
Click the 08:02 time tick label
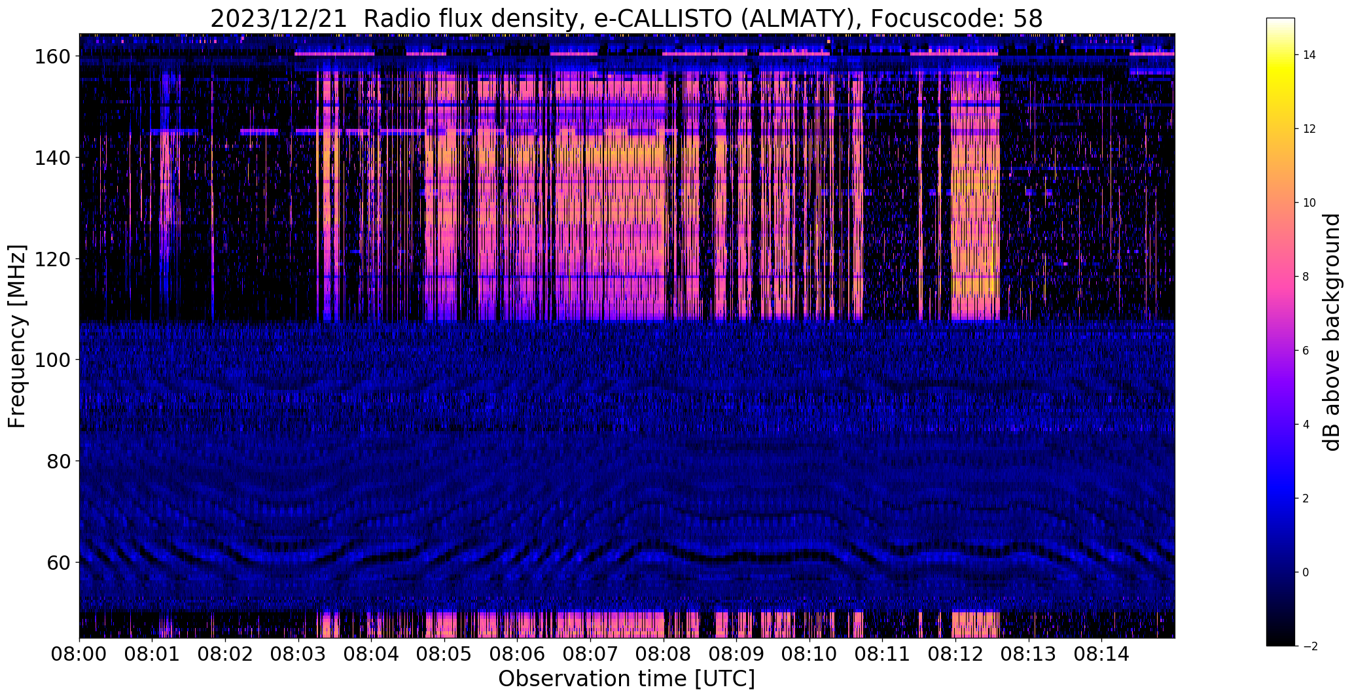click(226, 654)
